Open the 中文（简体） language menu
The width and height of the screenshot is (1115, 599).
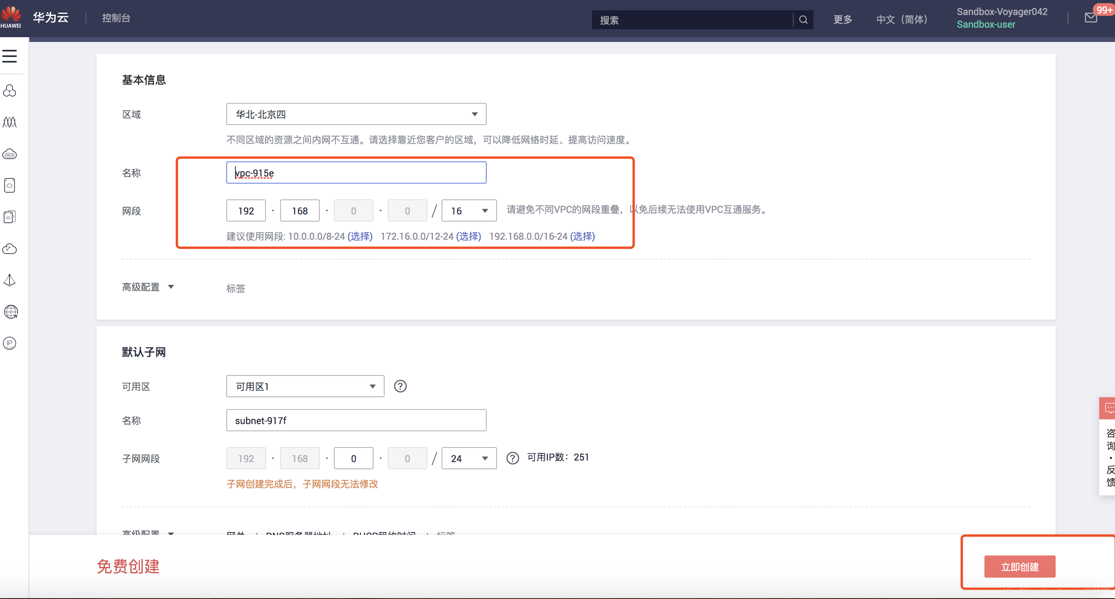click(902, 19)
